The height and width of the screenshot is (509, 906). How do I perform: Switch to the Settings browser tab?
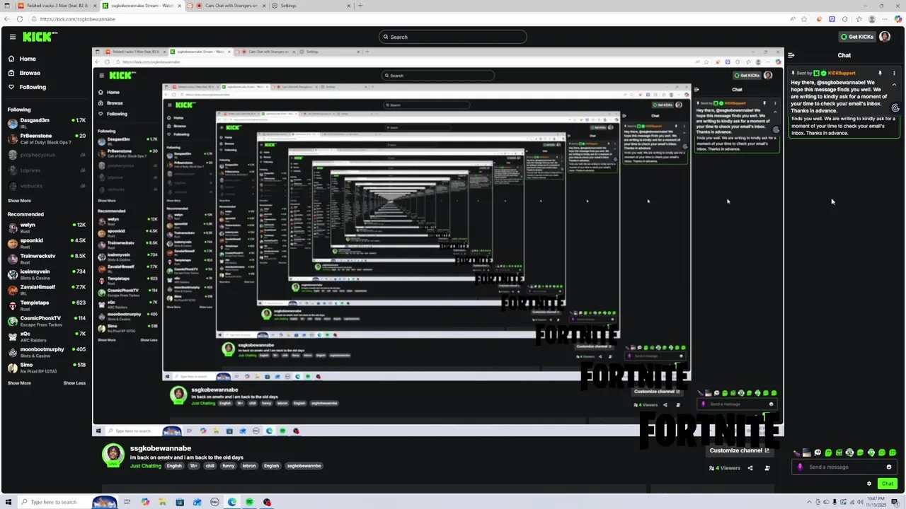click(x=311, y=6)
